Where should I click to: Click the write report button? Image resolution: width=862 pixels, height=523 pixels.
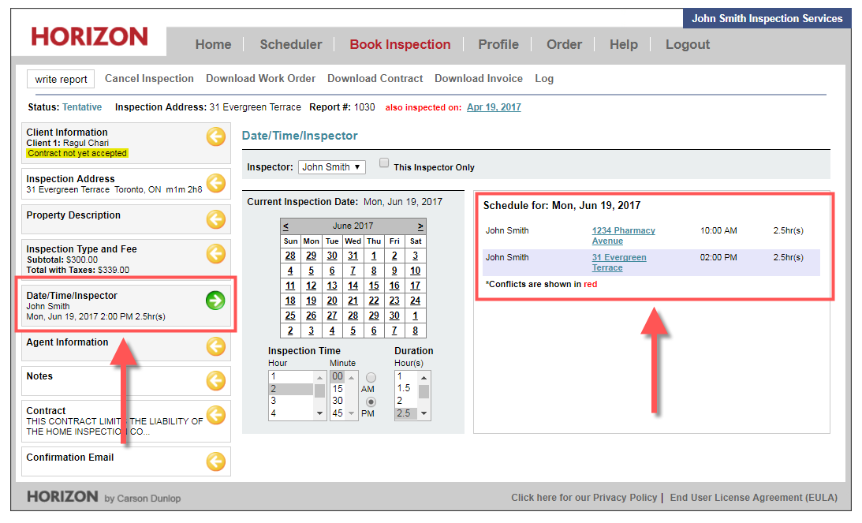[x=61, y=79]
